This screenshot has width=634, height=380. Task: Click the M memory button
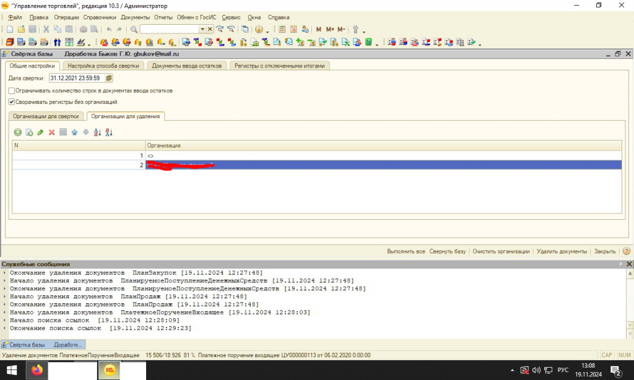(x=319, y=30)
